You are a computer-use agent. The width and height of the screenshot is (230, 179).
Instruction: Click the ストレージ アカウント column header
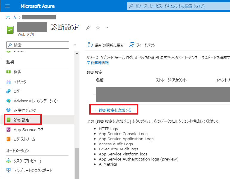pyautogui.click(x=171, y=80)
